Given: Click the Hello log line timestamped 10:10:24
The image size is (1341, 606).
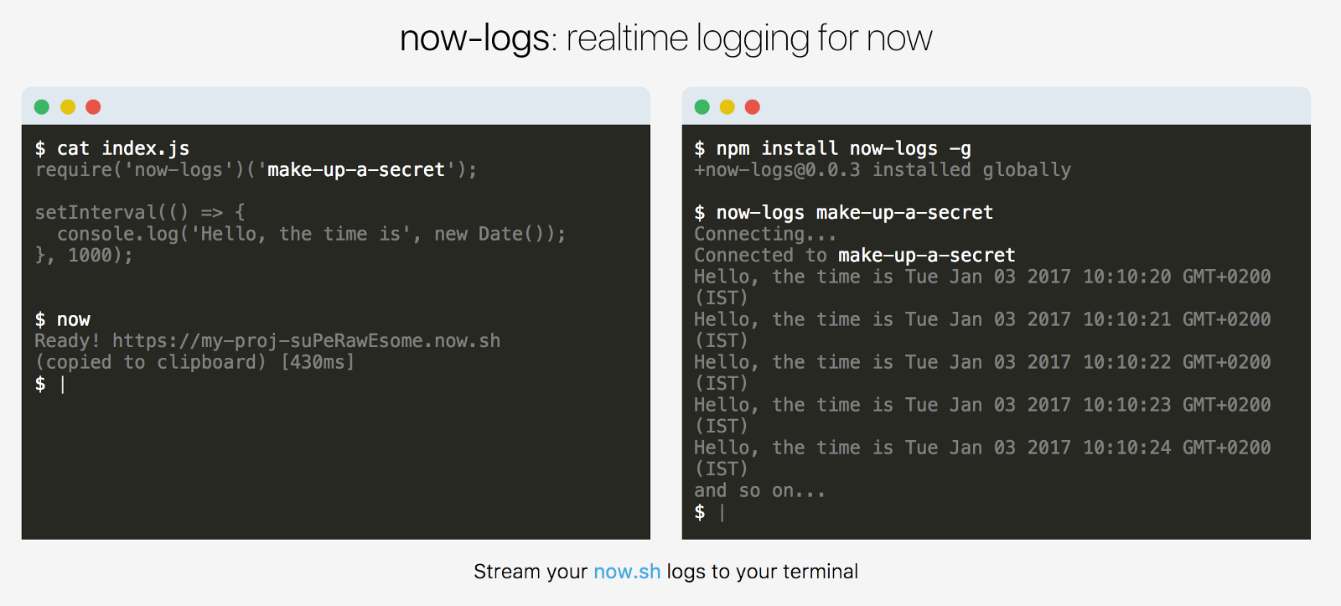Looking at the screenshot, I should (x=982, y=458).
